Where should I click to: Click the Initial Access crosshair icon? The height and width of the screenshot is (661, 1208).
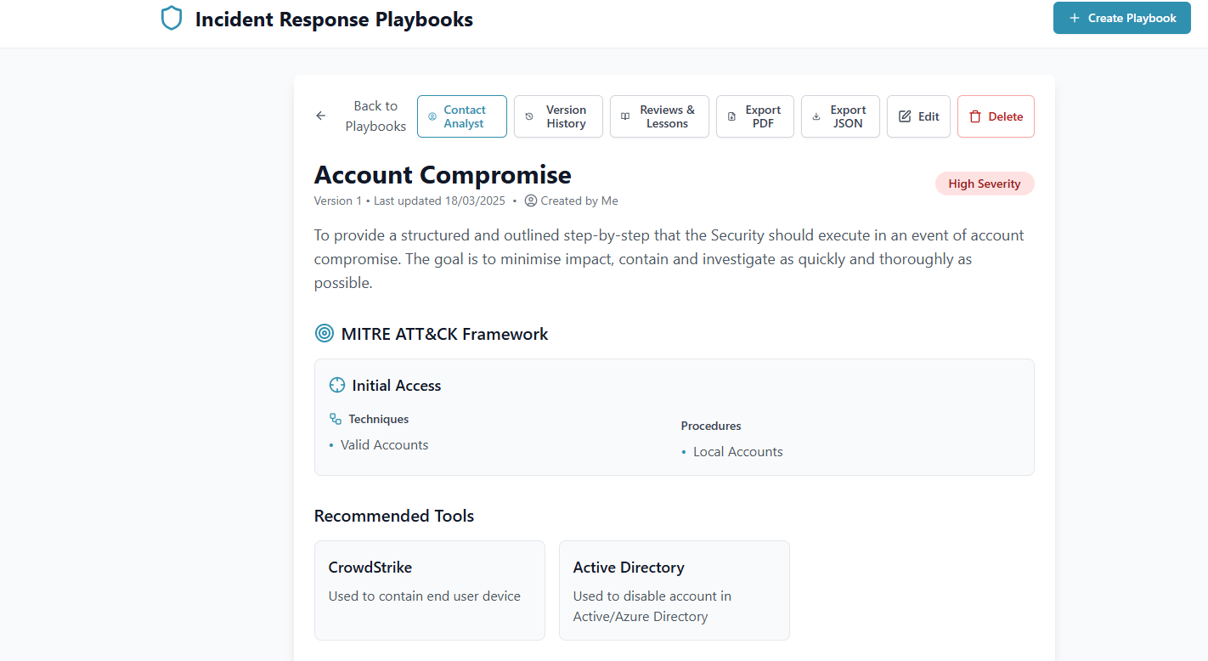(x=337, y=386)
